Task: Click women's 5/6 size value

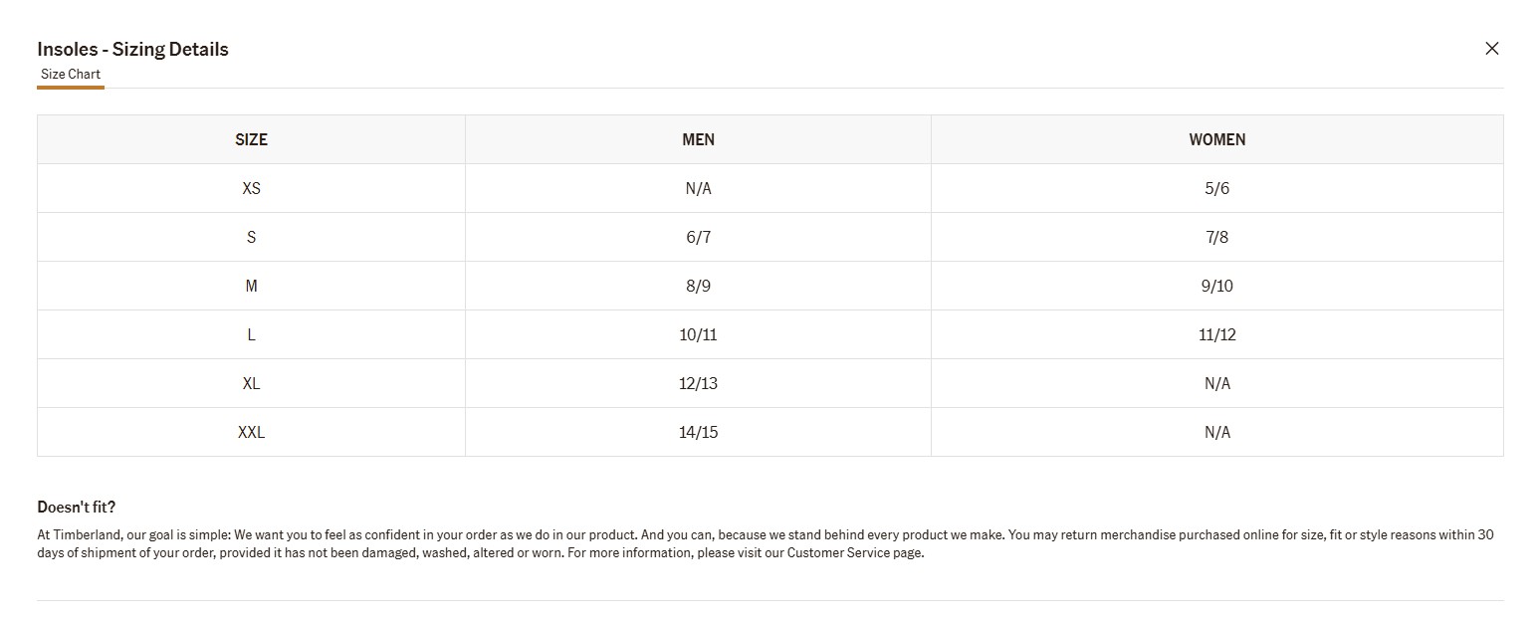Action: pyautogui.click(x=1216, y=188)
